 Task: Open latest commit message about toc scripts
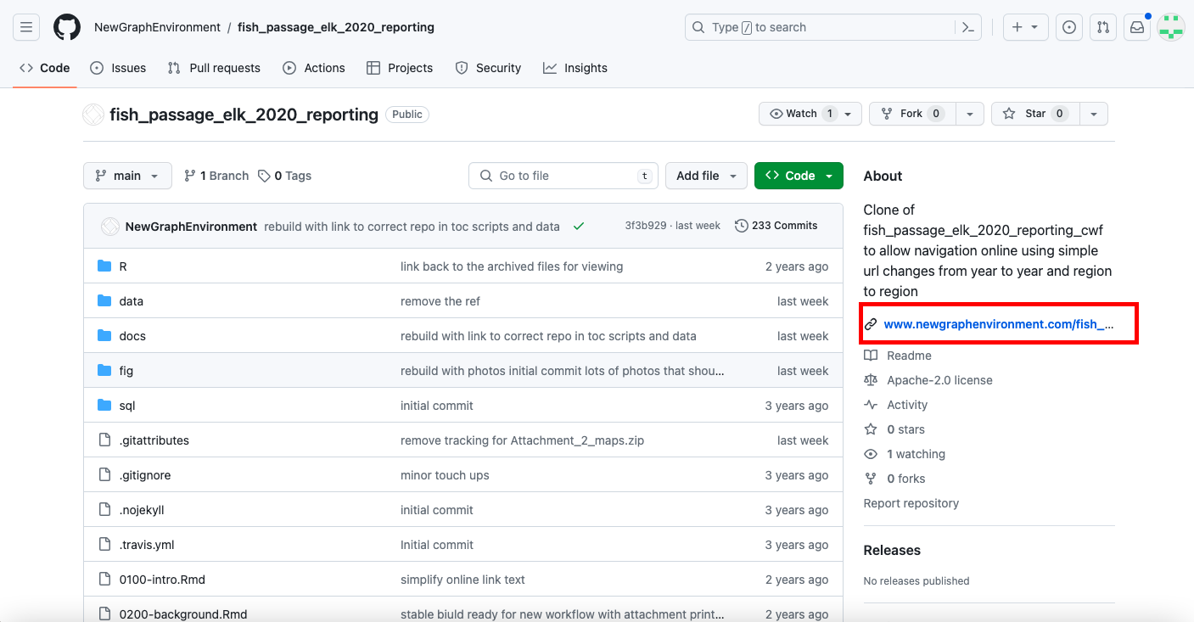pyautogui.click(x=412, y=227)
